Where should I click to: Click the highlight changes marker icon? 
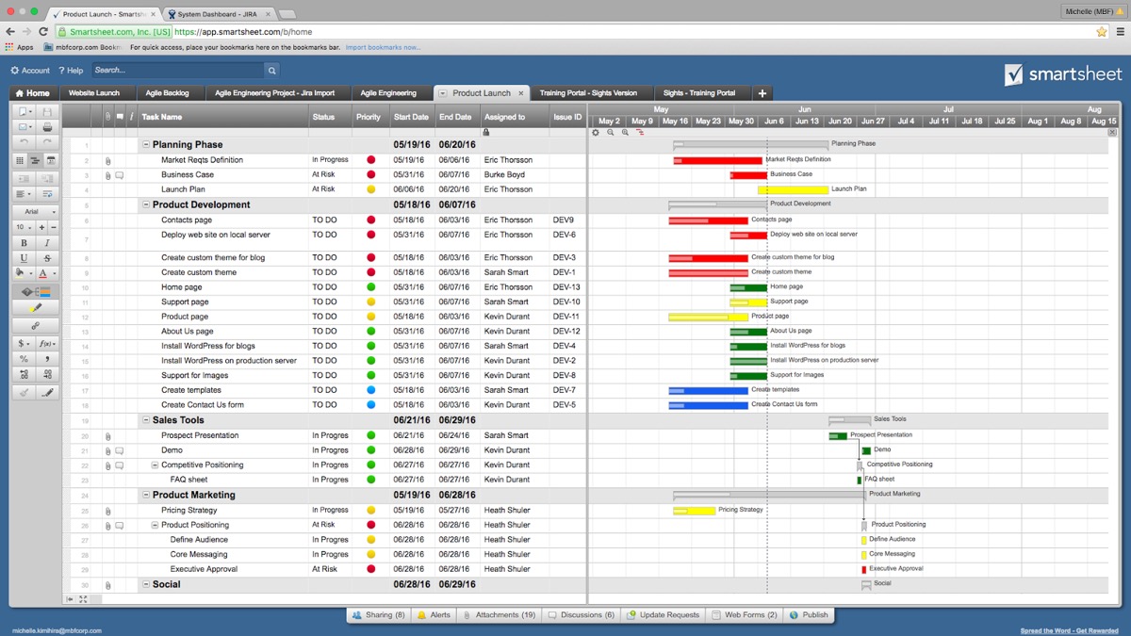[36, 307]
